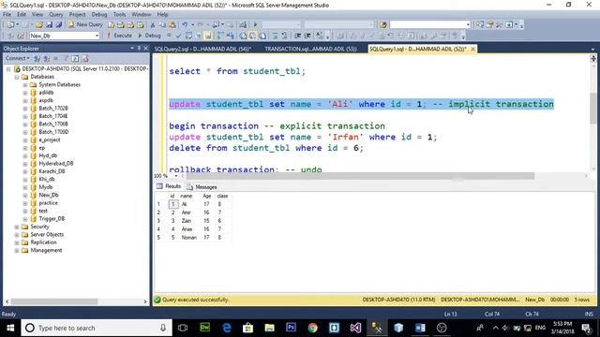Execute the selected query
Image resolution: width=600 pixels, height=337 pixels.
(119, 36)
